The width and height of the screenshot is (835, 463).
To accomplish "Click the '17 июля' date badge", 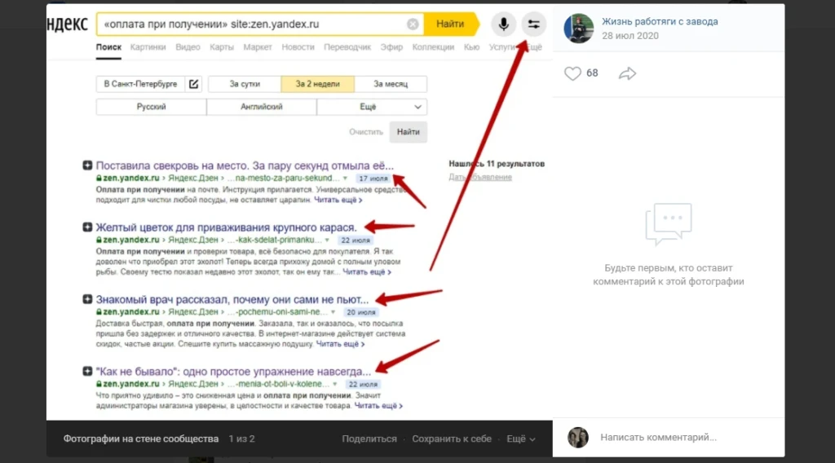I will [x=373, y=179].
